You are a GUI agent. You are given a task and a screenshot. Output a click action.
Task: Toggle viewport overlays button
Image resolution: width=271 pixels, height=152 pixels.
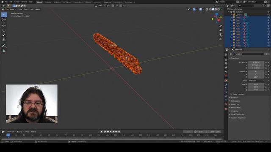click(200, 9)
